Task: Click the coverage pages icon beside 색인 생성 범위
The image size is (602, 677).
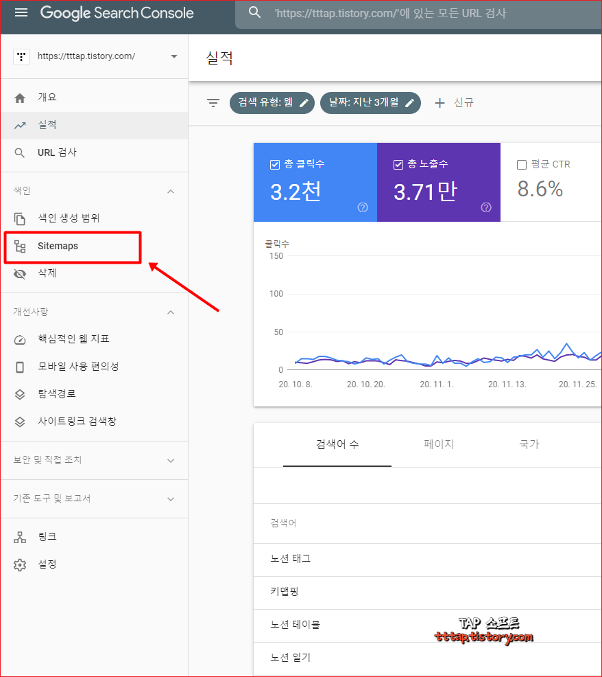Action: [x=20, y=219]
